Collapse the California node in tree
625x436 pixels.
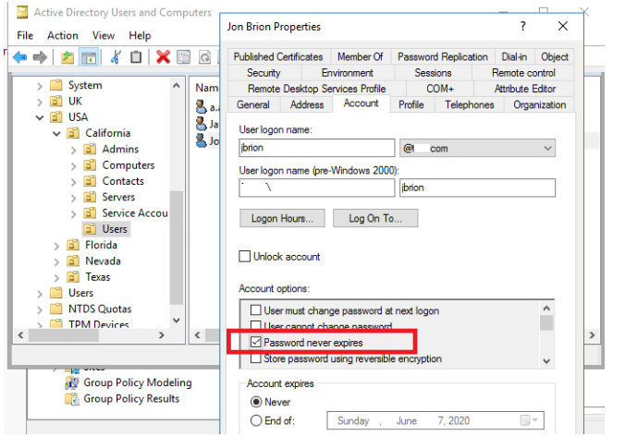(56, 133)
